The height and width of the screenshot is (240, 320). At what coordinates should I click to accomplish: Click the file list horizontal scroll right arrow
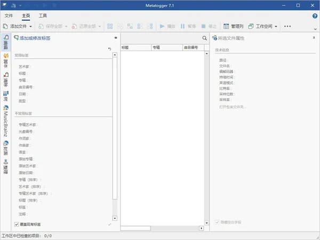click(x=202, y=228)
